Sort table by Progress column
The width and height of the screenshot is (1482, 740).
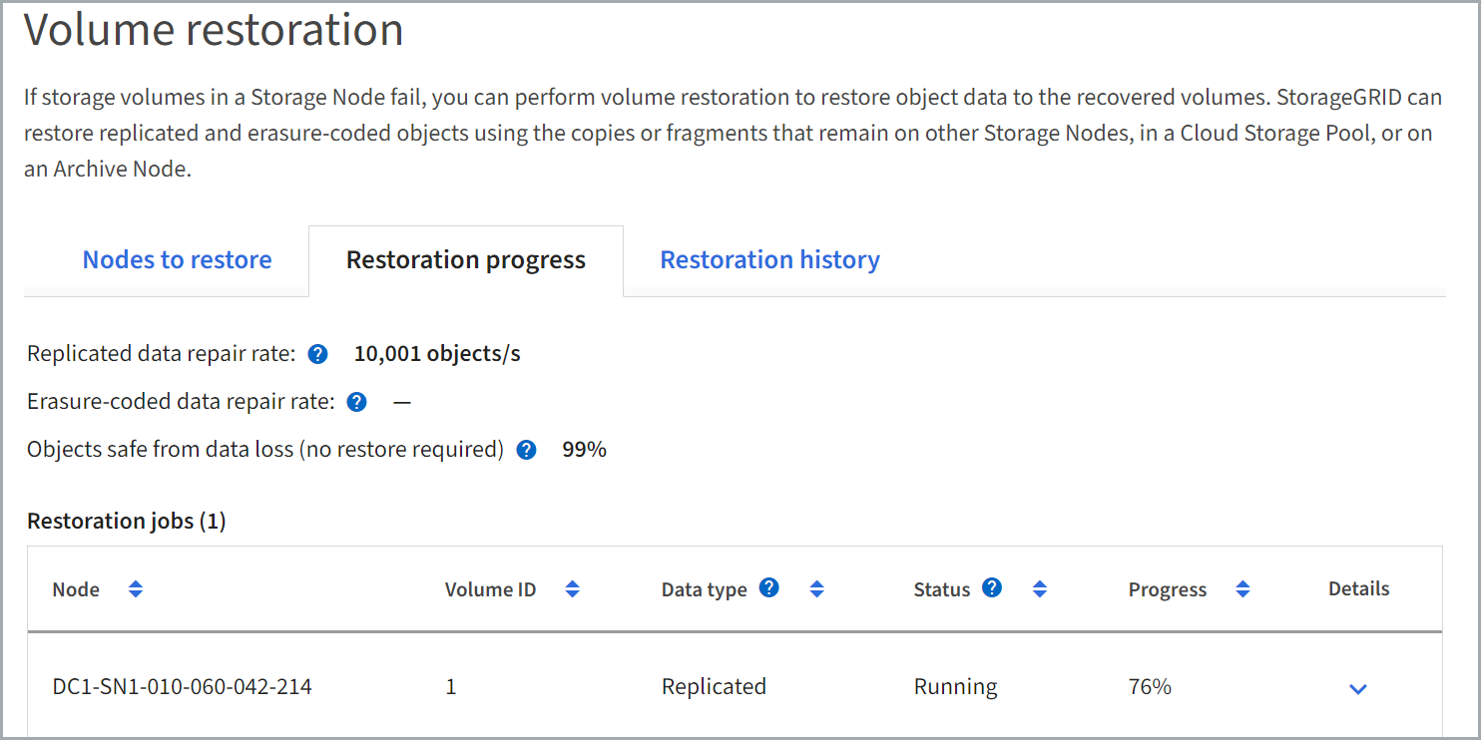pos(1242,589)
